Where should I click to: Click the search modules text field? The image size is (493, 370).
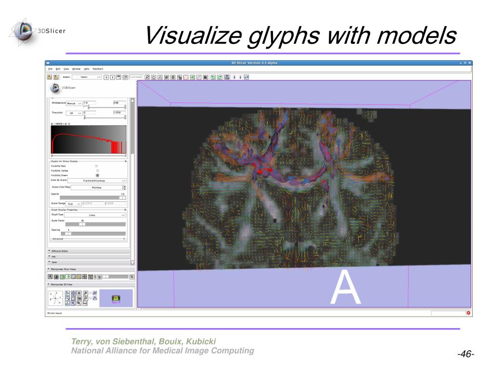[x=136, y=77]
